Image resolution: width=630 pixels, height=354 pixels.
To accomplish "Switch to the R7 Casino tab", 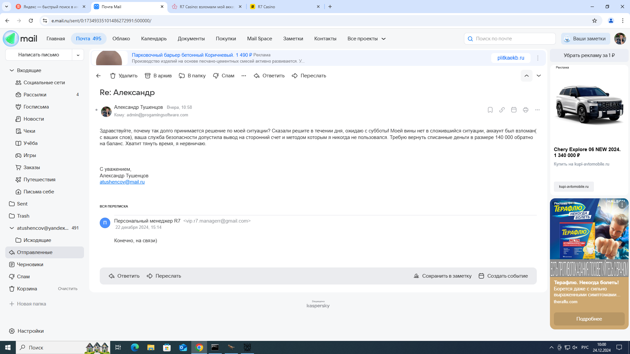I will tap(285, 7).
